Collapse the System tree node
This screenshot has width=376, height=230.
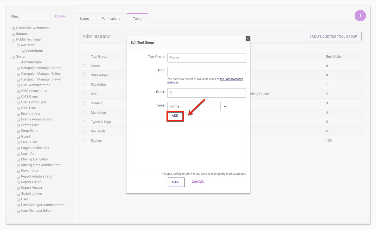pyautogui.click(x=13, y=57)
